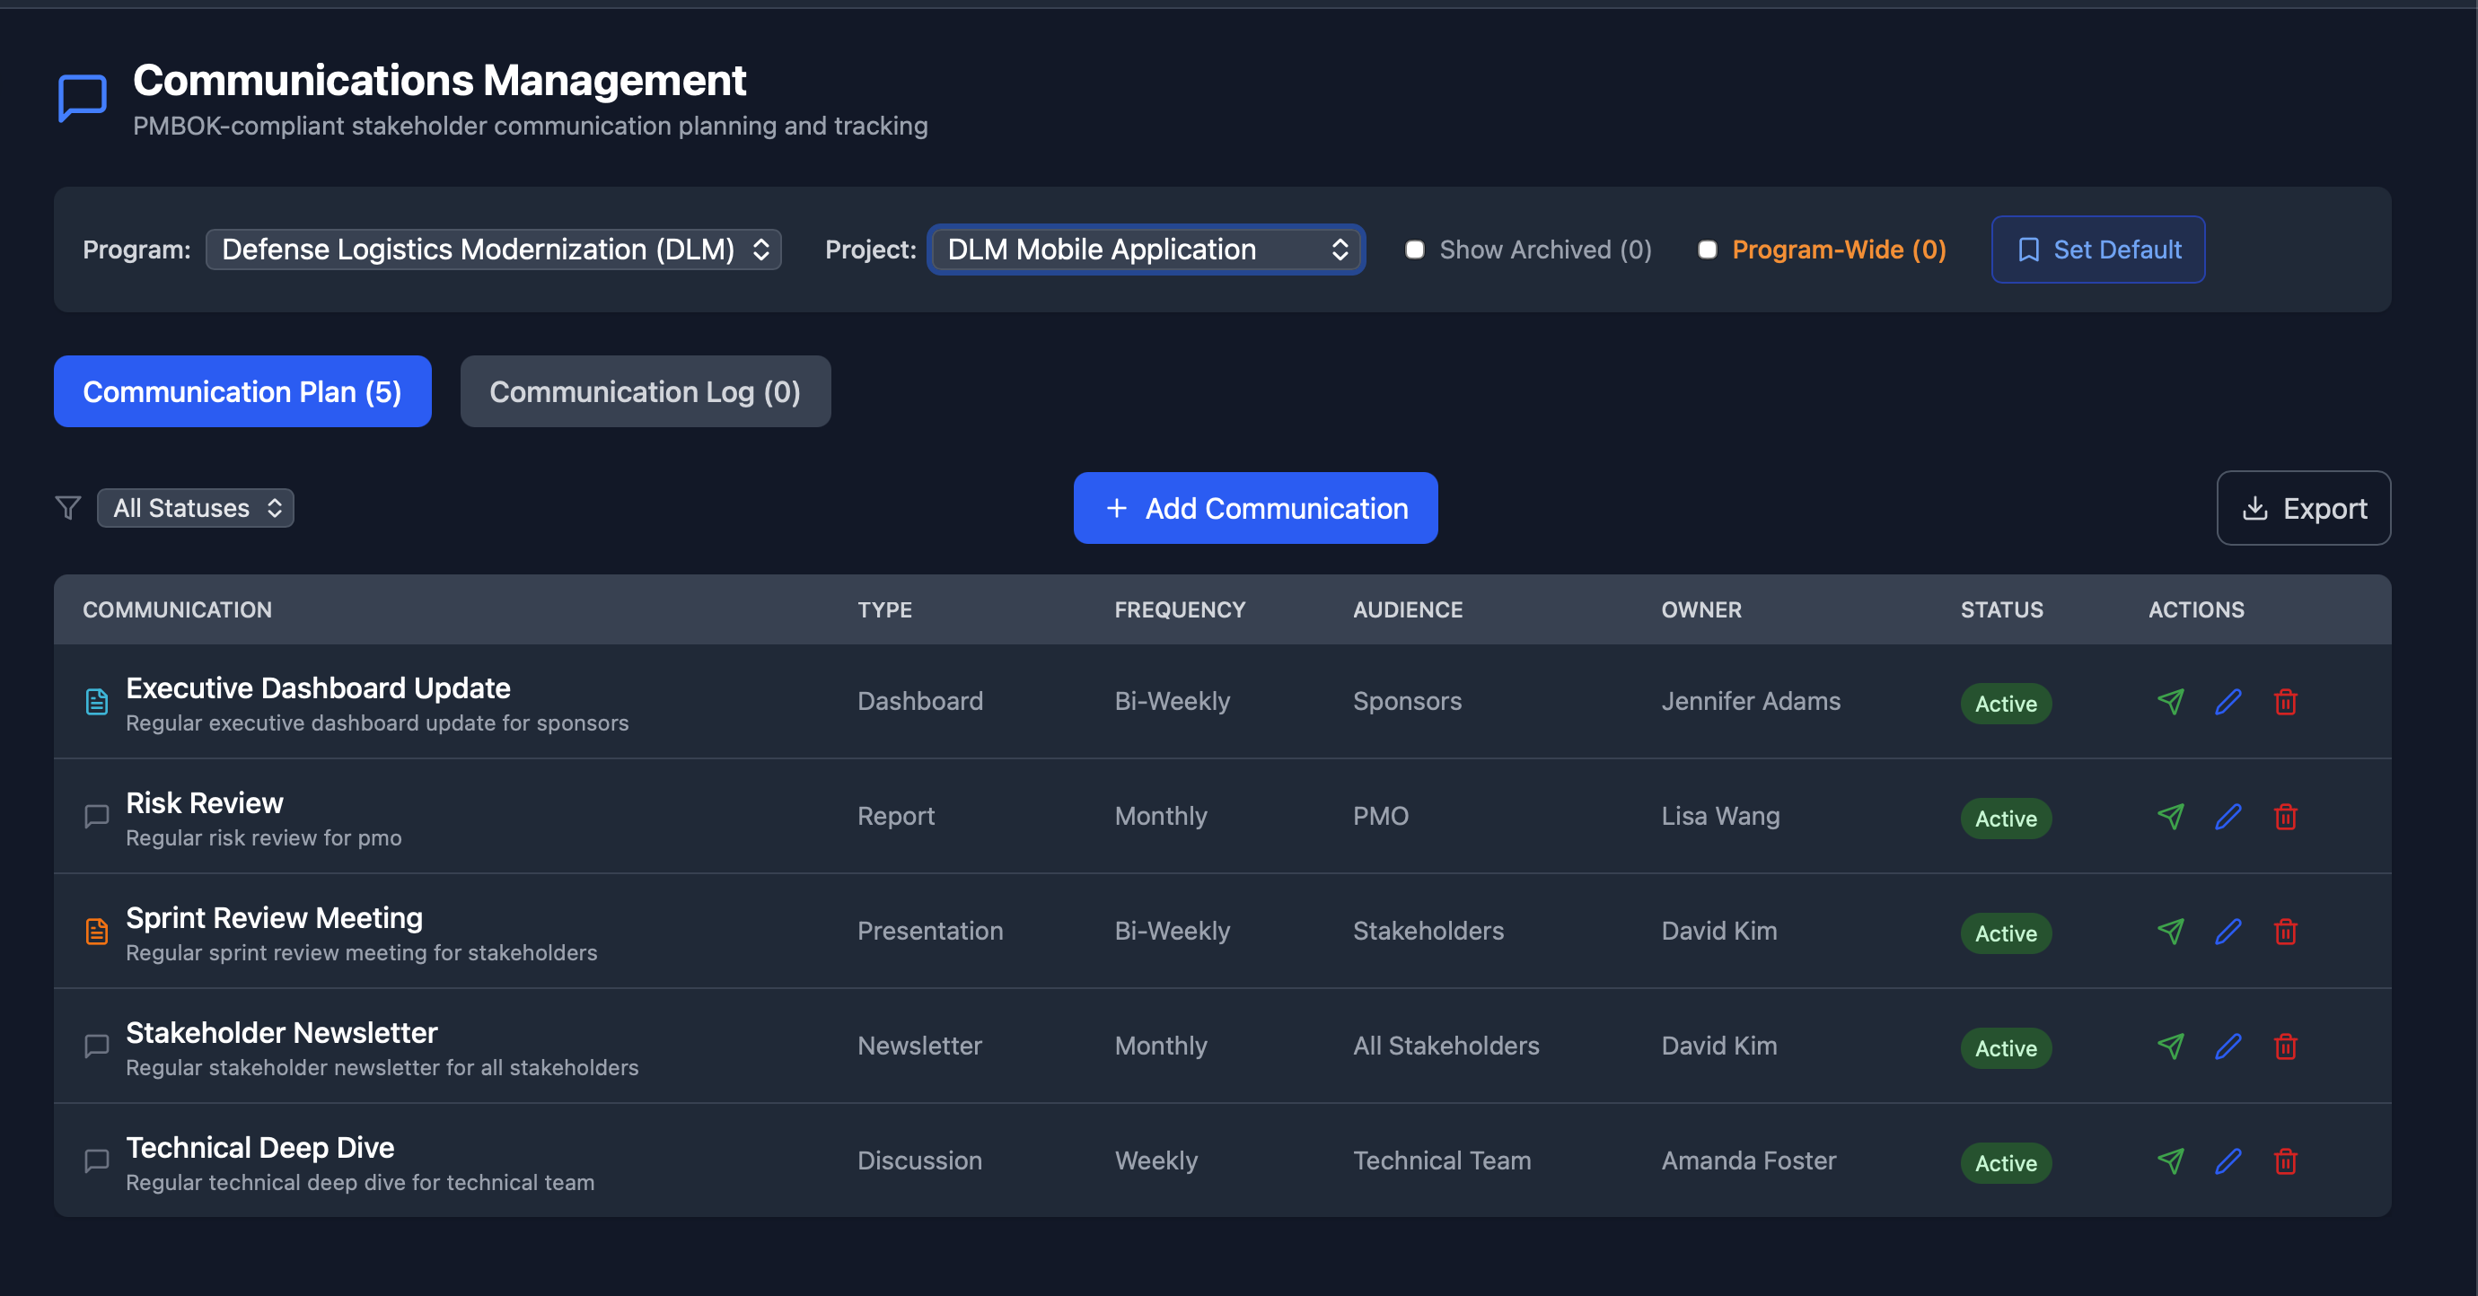Open the Project dropdown DLM Mobile Application

(1146, 250)
